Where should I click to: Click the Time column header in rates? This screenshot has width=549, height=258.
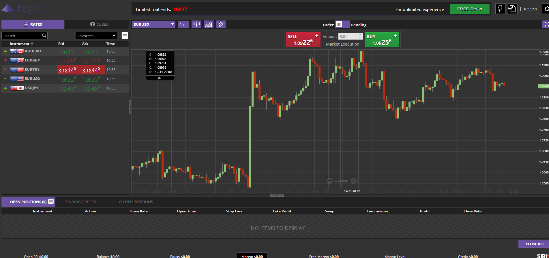(110, 44)
